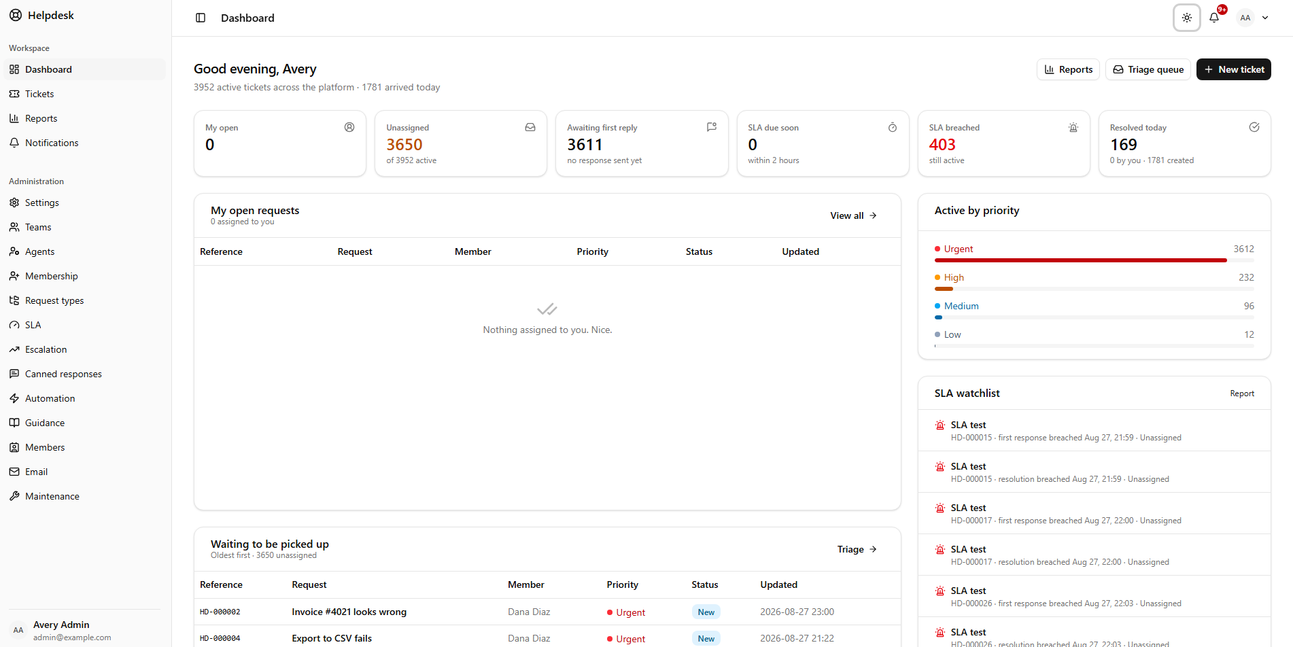Click the Request types icon
Screen dimensions: 1293x647
(x=14, y=300)
